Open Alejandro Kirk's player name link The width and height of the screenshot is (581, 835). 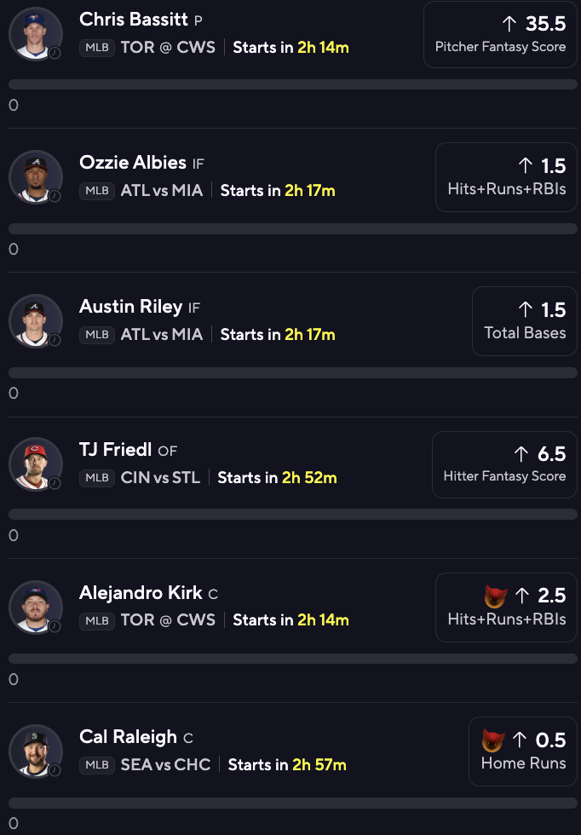[141, 593]
